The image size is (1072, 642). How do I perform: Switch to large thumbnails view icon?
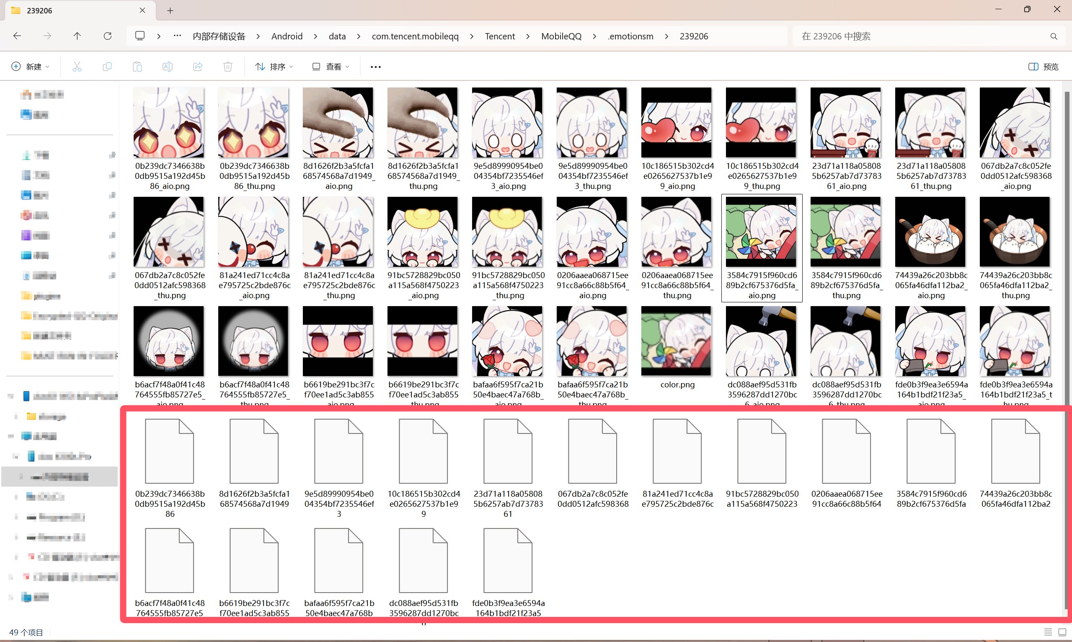tap(1062, 632)
